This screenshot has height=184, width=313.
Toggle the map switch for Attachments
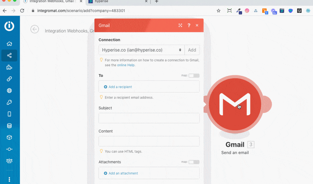[x=194, y=162]
